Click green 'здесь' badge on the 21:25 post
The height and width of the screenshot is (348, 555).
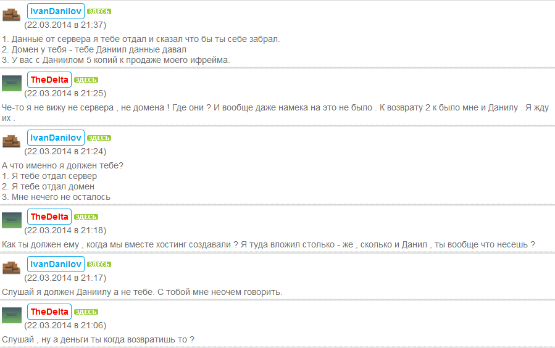pyautogui.click(x=86, y=80)
